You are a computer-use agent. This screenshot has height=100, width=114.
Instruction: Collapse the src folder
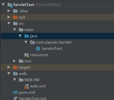point(9,23)
